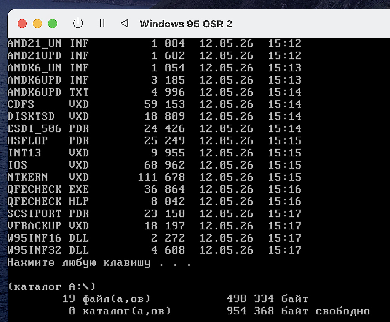Click the QFECHECK EXE file size 36 864
The width and height of the screenshot is (390, 322).
pyautogui.click(x=165, y=189)
